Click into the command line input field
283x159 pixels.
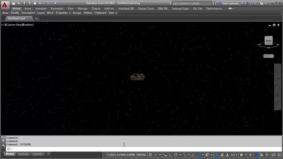tap(144, 149)
